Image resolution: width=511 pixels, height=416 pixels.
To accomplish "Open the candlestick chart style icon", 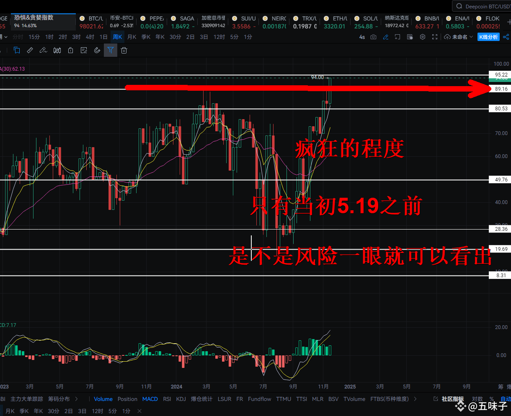I will (x=57, y=51).
